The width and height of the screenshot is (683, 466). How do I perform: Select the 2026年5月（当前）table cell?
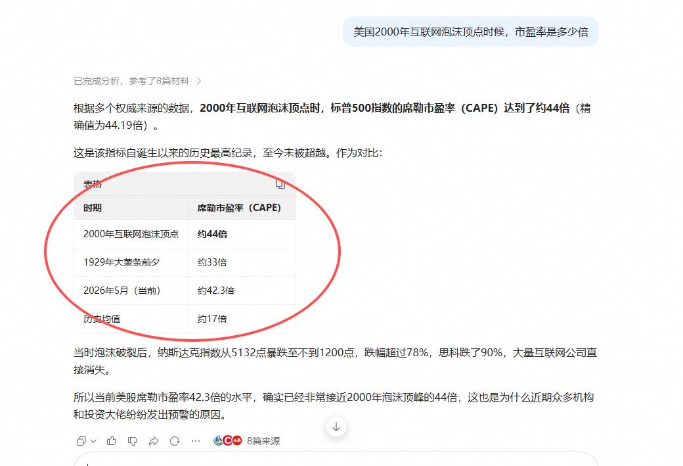pos(131,291)
